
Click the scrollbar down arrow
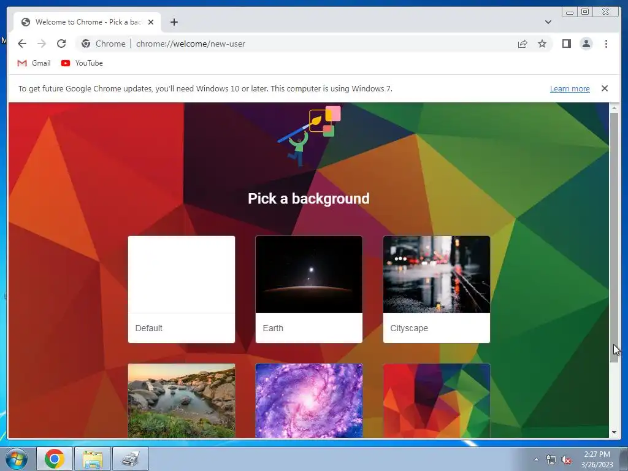(x=614, y=432)
